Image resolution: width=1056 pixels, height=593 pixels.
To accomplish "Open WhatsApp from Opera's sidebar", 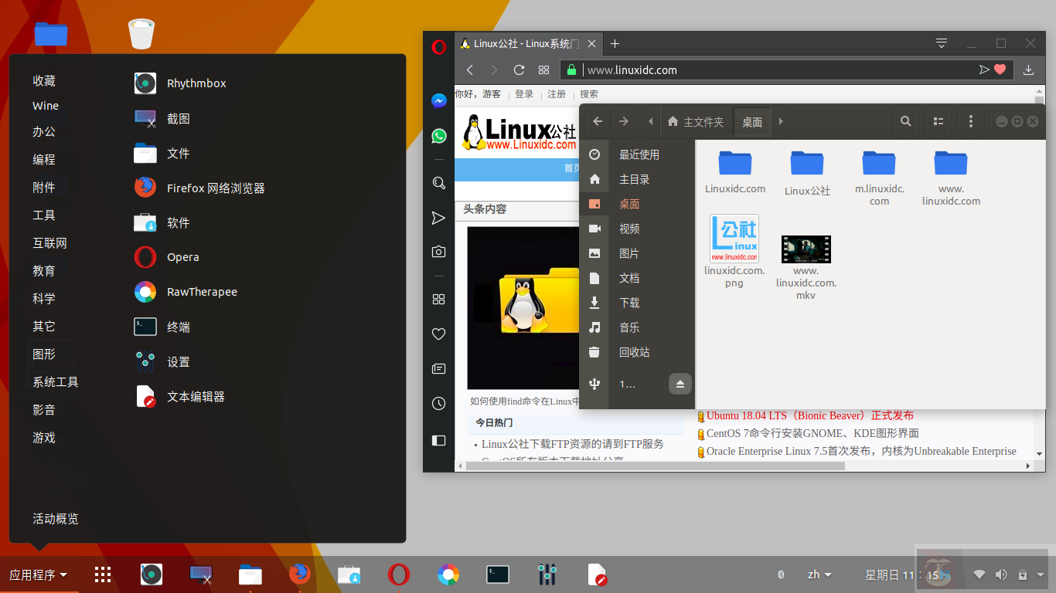I will point(438,136).
